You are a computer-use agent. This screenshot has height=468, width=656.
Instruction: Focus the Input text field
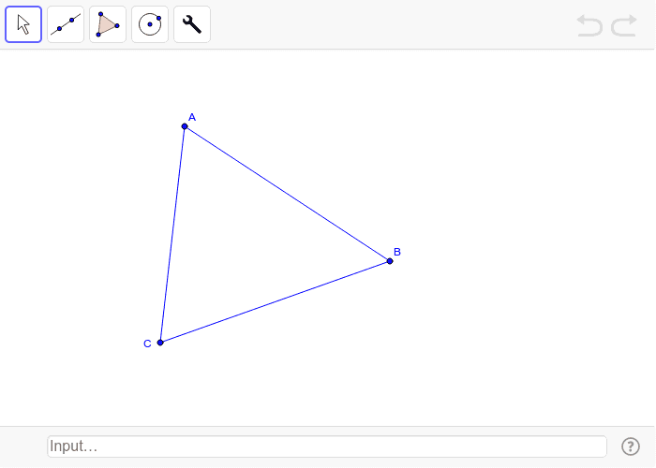pos(327,446)
